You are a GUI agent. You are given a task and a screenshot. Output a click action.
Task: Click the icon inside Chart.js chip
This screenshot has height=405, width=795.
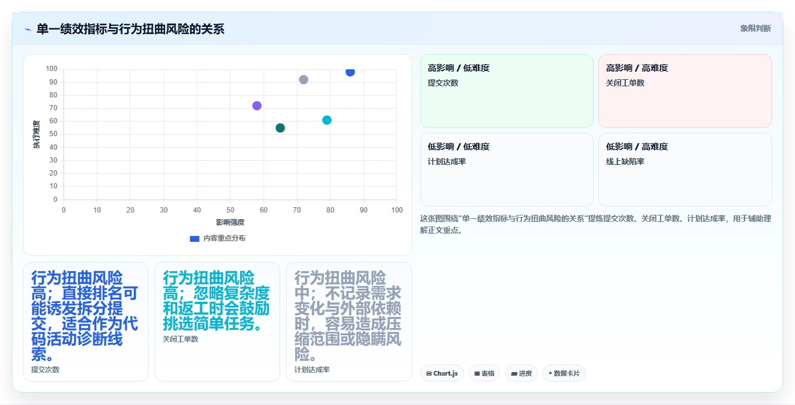click(429, 374)
